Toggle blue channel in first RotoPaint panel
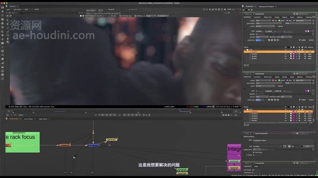 (x=287, y=21)
